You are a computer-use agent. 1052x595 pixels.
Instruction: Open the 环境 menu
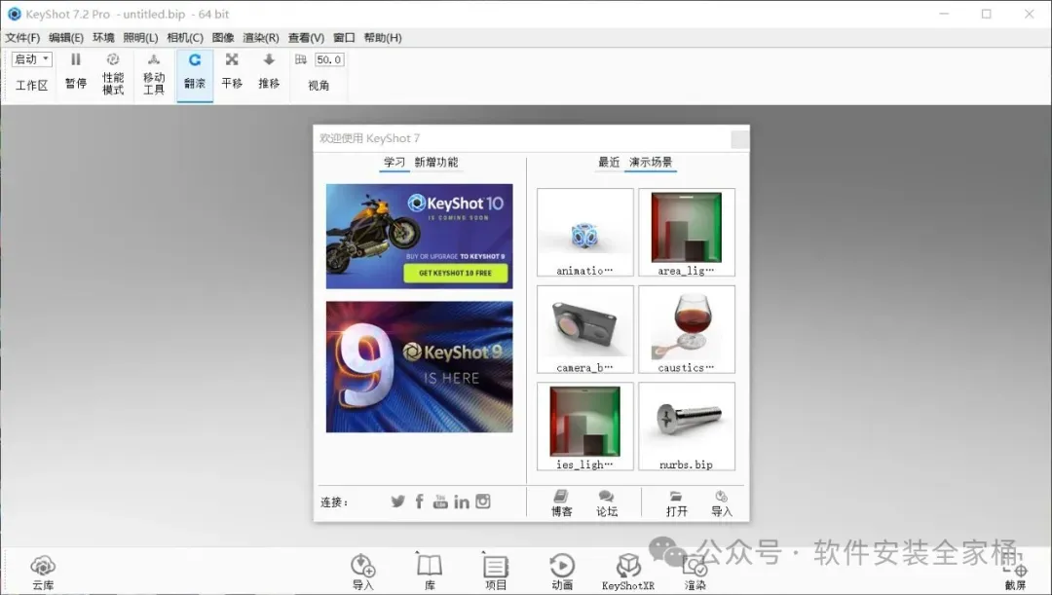[x=103, y=38]
